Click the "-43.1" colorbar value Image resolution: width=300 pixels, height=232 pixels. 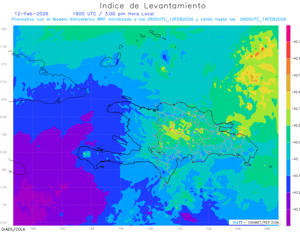coord(296,176)
